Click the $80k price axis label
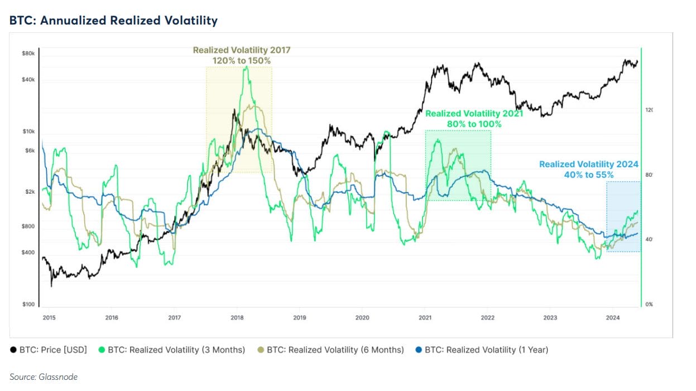 (x=28, y=54)
